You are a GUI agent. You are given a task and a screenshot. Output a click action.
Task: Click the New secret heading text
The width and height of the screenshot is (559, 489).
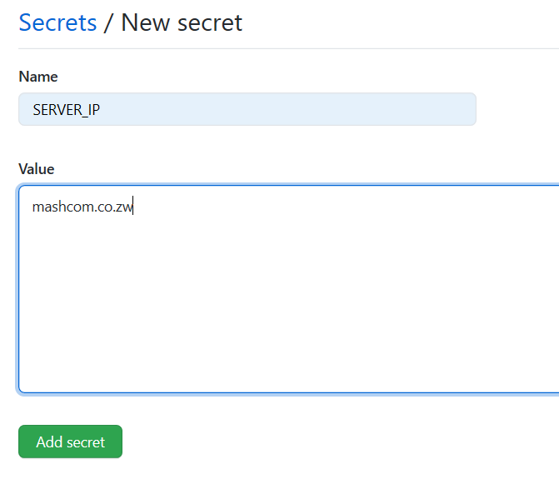coord(182,22)
